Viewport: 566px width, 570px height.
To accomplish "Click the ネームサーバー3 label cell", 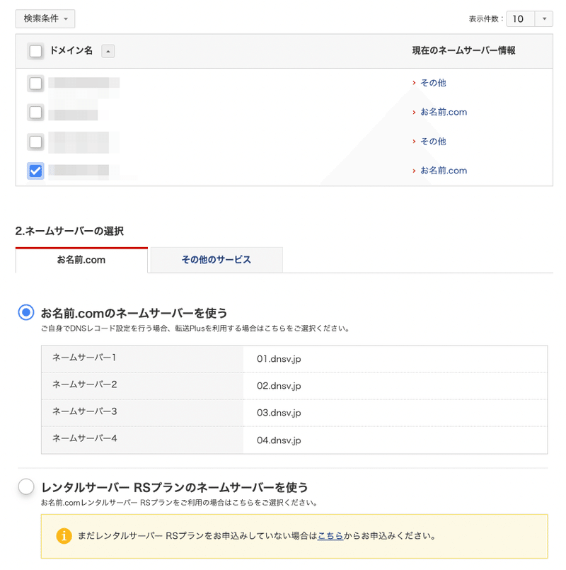I will coord(142,413).
